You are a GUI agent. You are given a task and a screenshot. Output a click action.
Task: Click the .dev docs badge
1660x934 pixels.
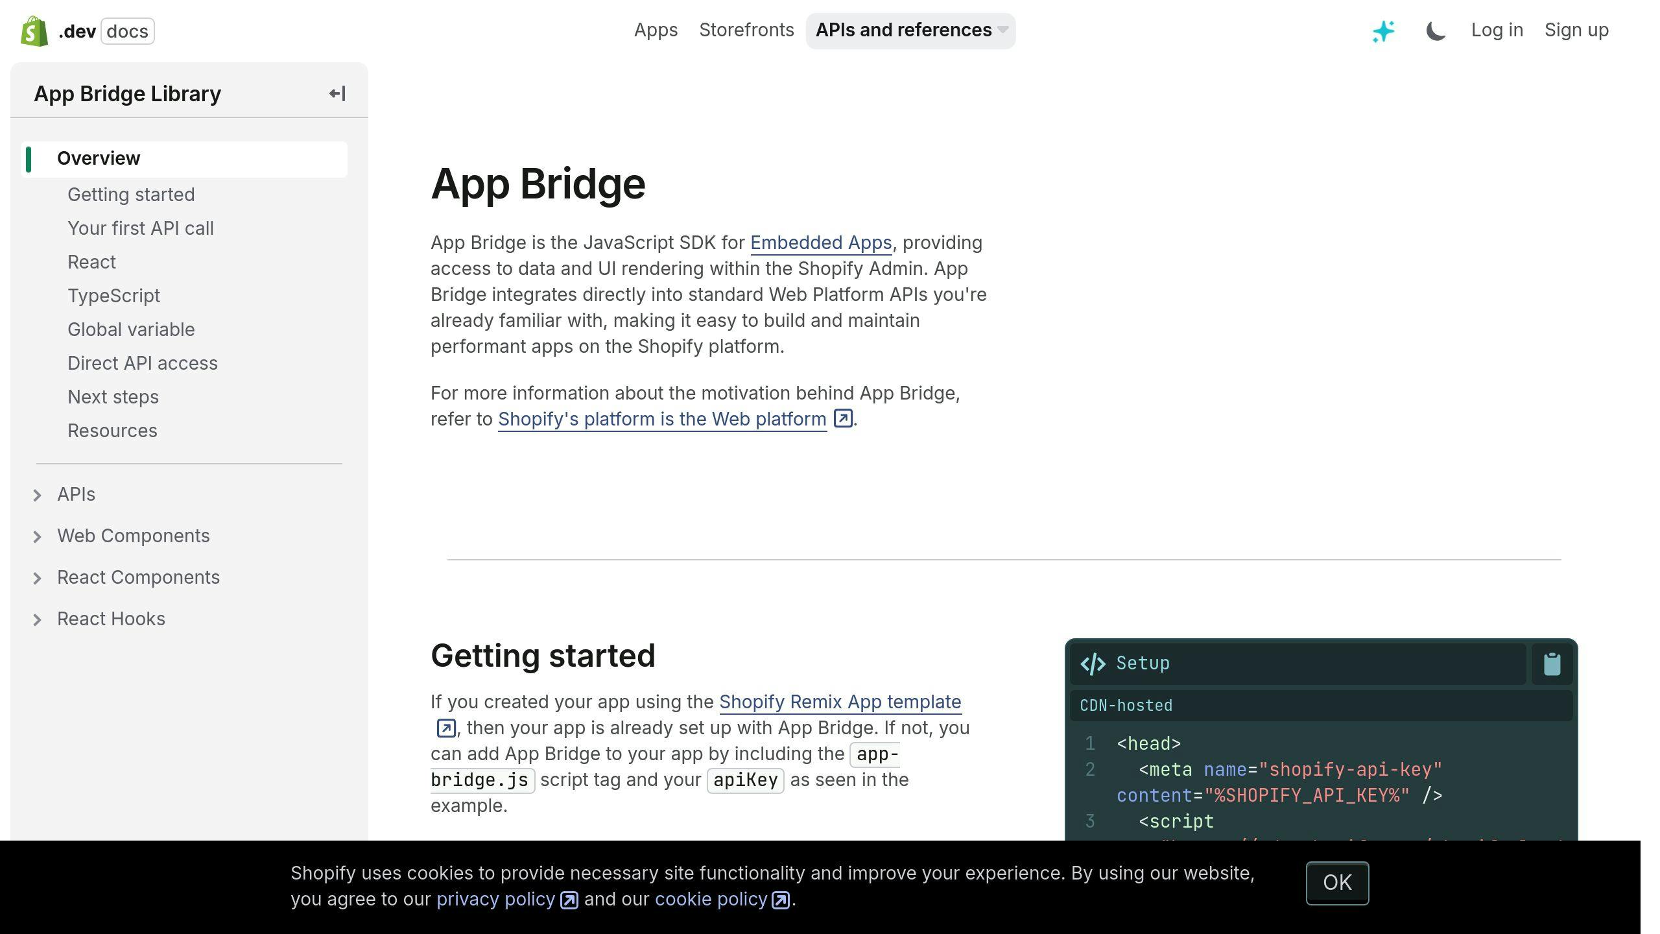(106, 31)
